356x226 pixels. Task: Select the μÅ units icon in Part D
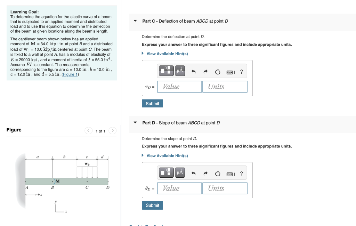[180, 172]
